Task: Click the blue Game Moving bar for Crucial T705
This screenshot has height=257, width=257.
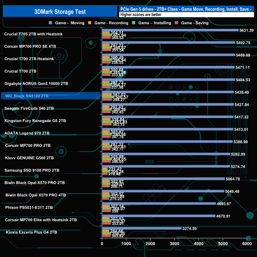Action: click(170, 30)
